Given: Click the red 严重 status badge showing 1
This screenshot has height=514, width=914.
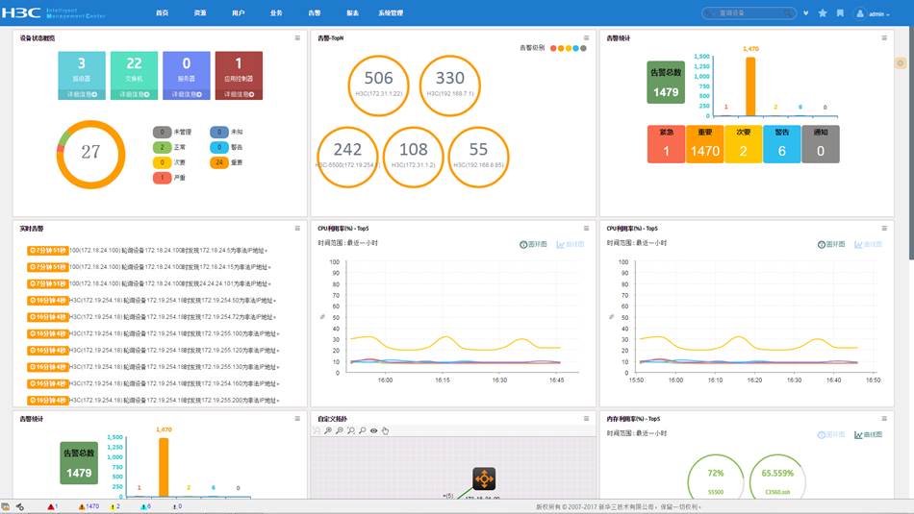Looking at the screenshot, I should 162,178.
